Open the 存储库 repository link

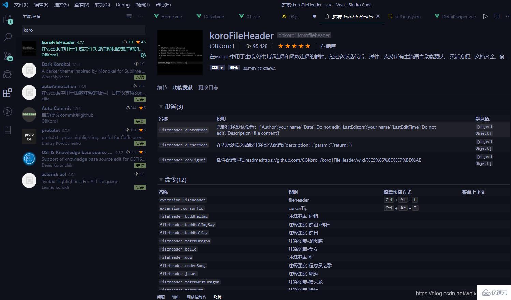coord(328,46)
